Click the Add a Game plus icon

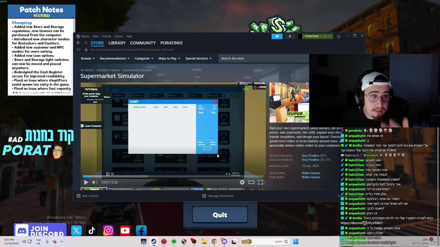(79, 196)
